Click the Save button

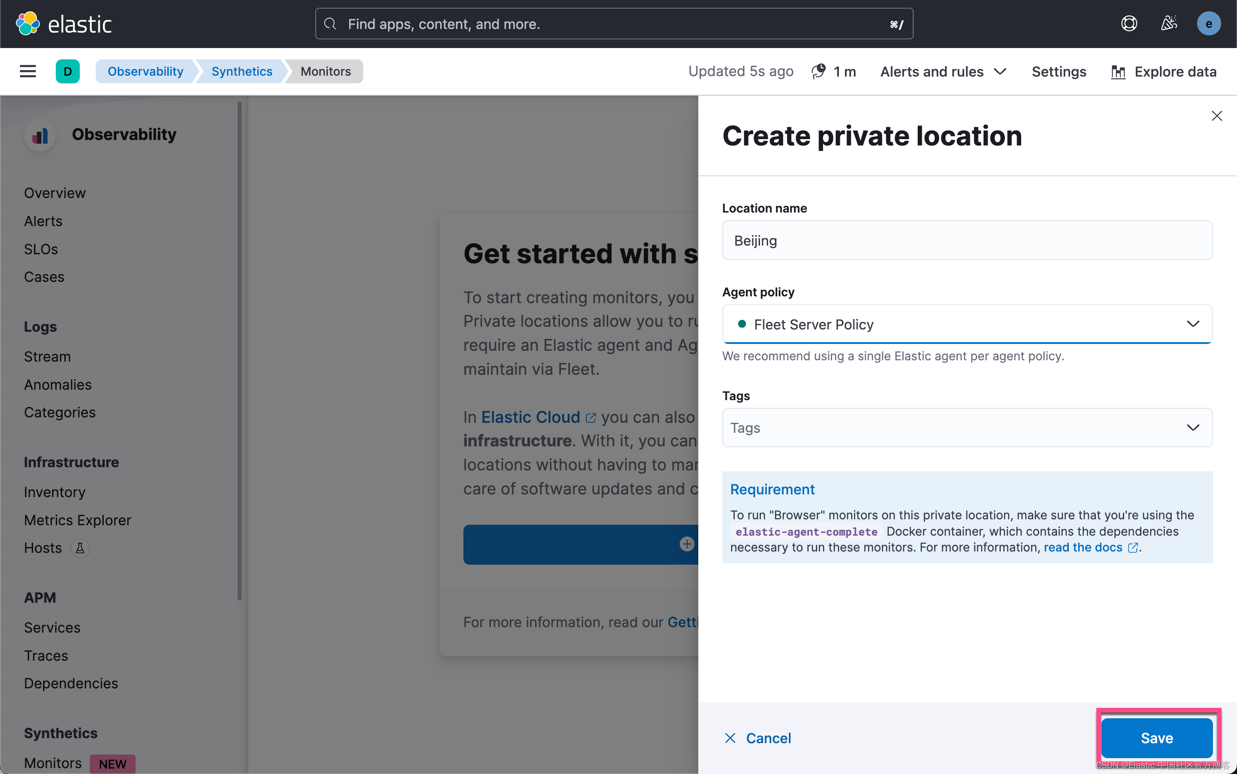[1156, 738]
